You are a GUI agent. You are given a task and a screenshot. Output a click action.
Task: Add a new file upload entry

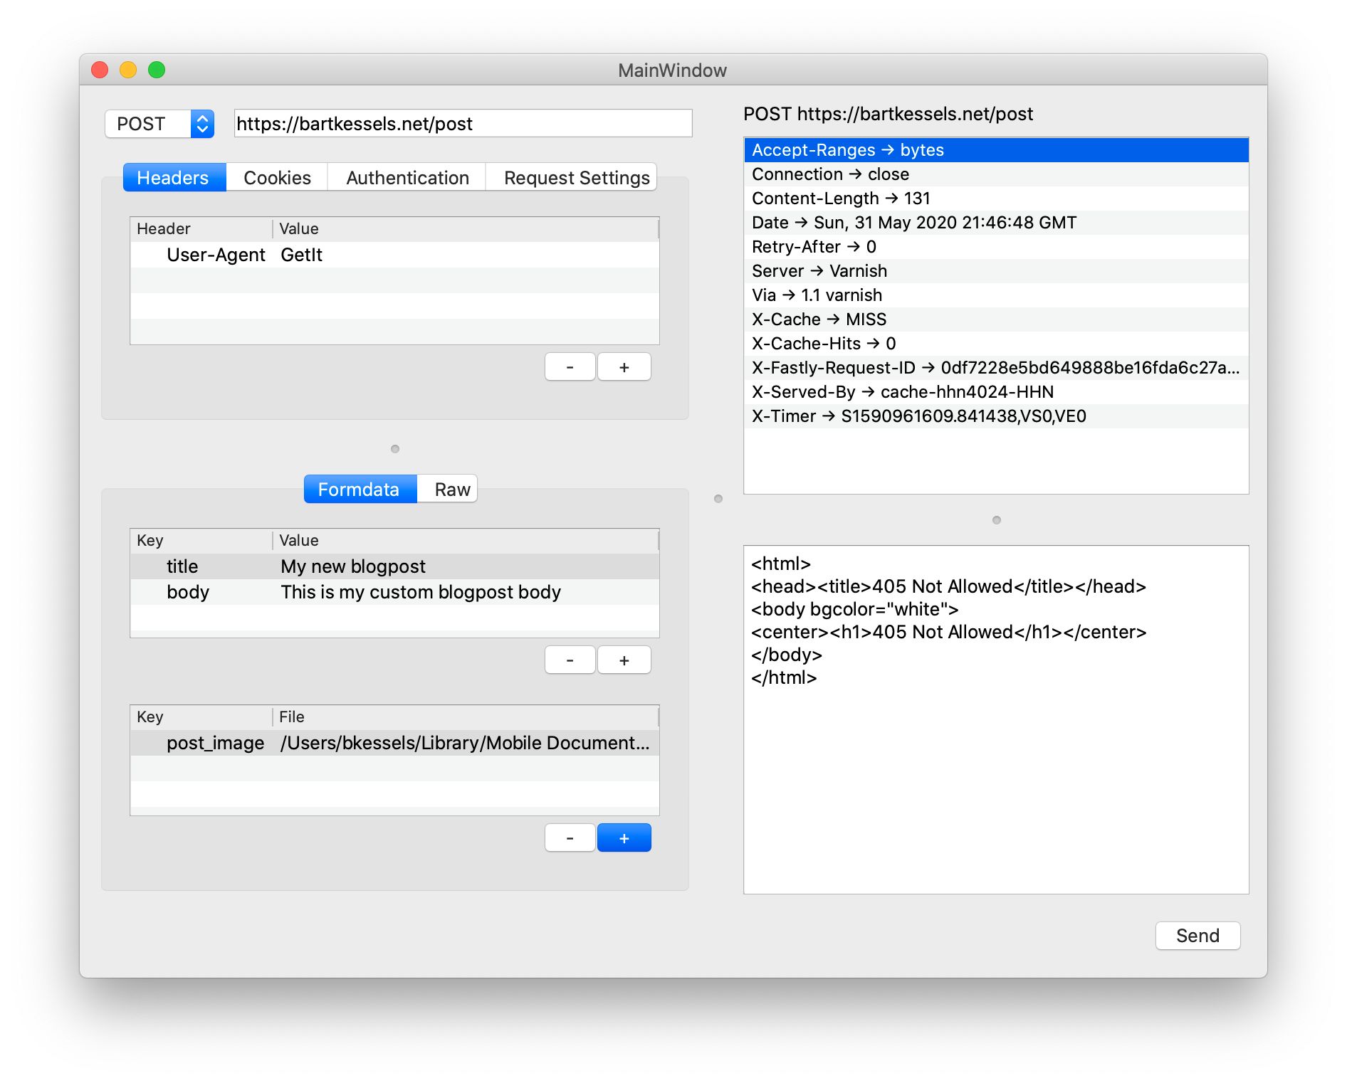point(624,838)
